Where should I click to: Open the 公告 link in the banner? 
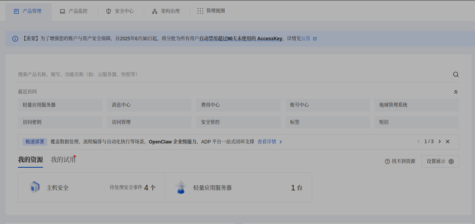click(306, 39)
